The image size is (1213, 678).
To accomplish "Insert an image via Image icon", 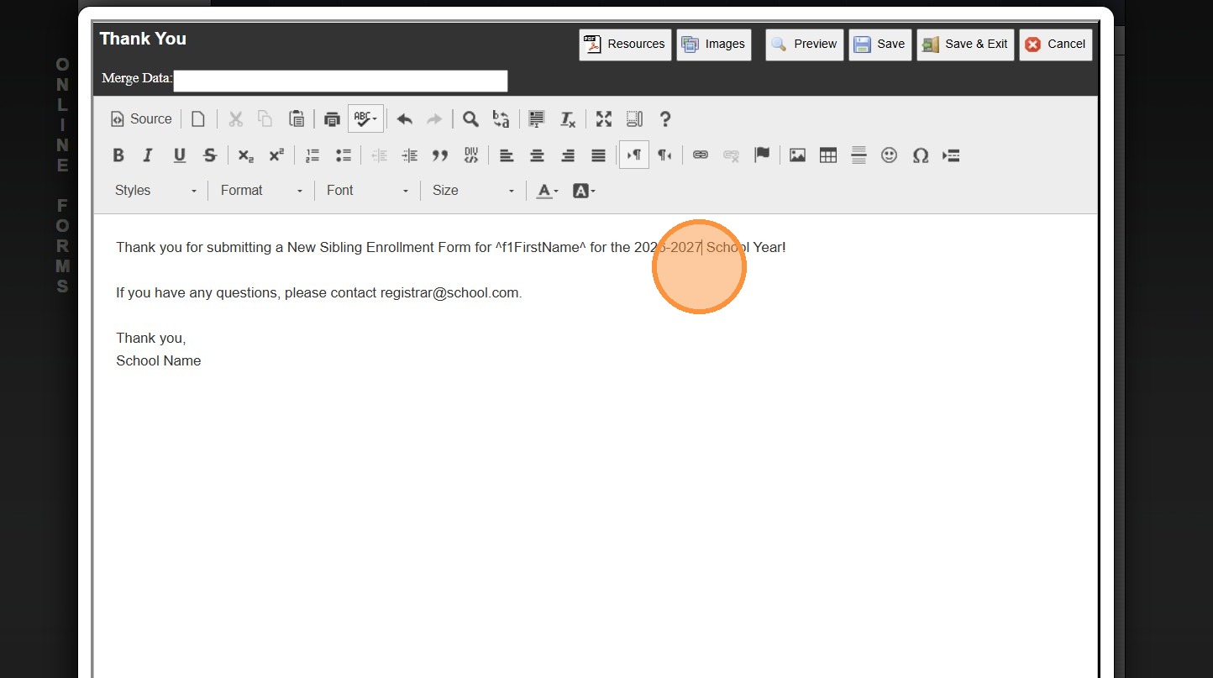I will tap(797, 155).
